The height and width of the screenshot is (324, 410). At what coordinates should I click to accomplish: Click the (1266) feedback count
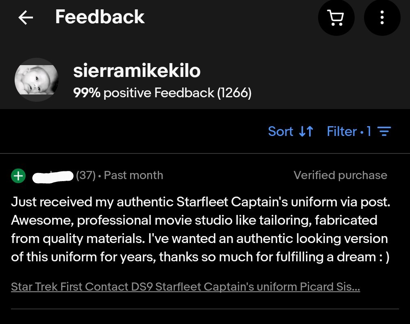pyautogui.click(x=234, y=93)
